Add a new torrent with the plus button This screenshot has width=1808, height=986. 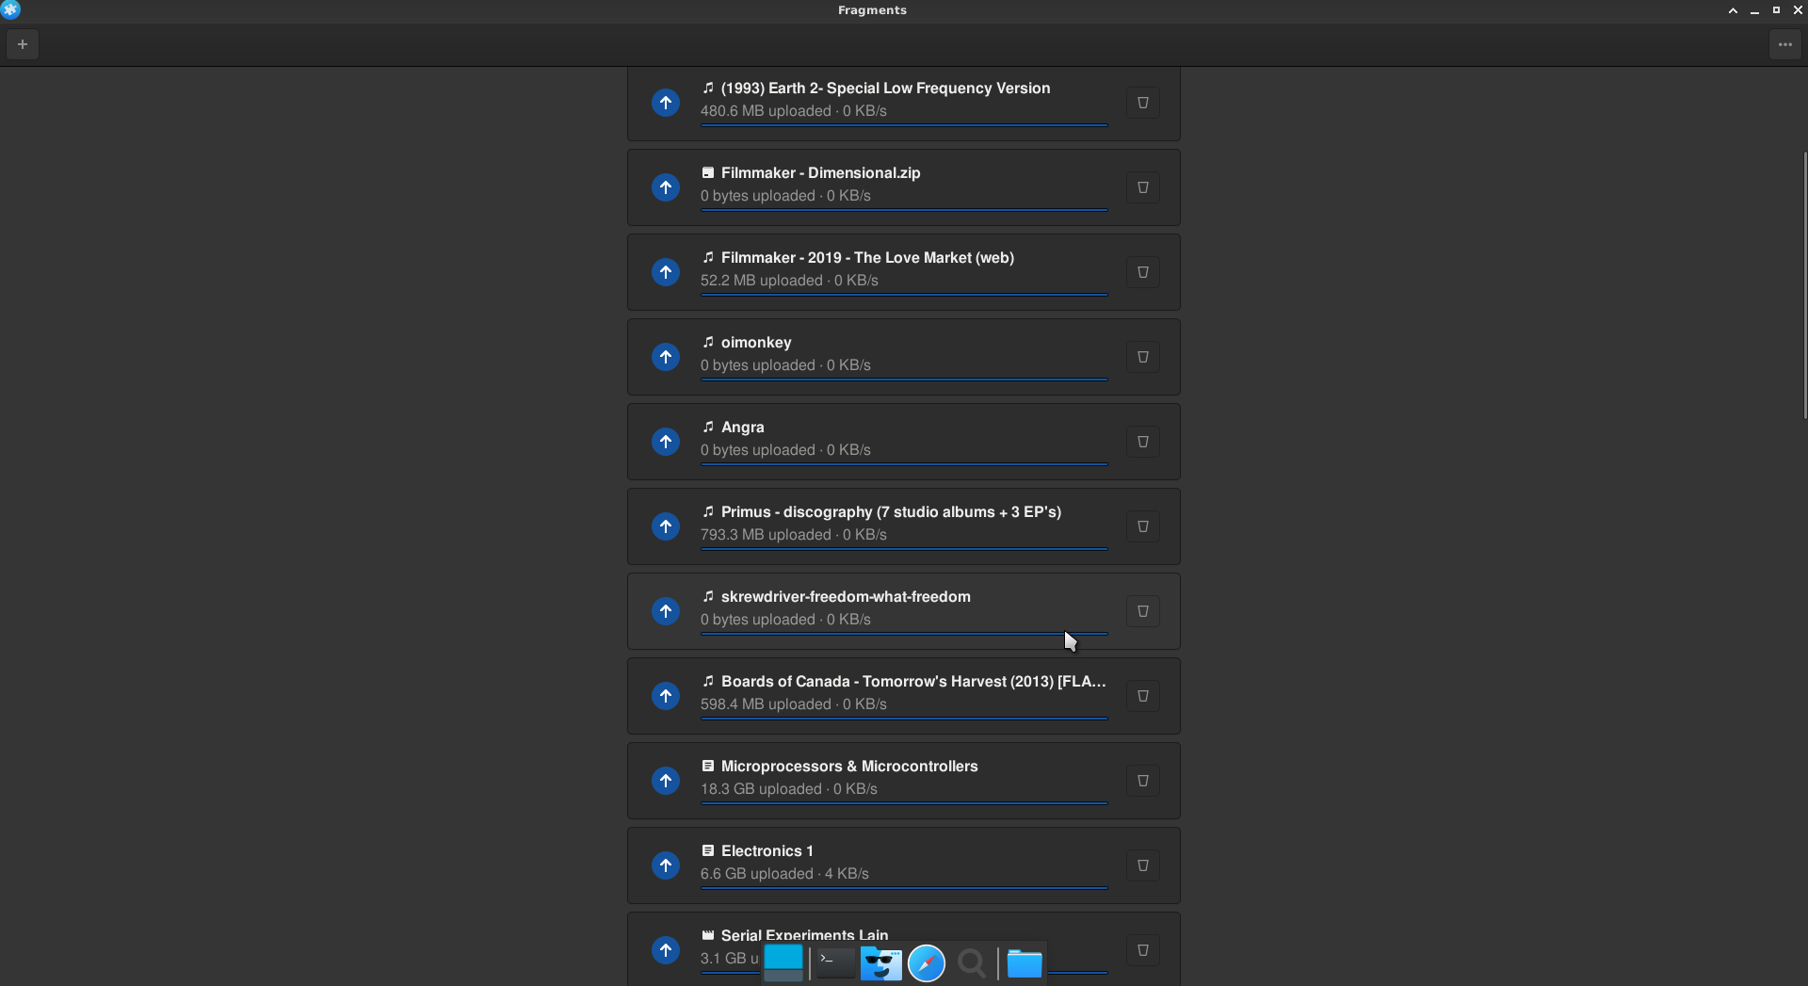pyautogui.click(x=23, y=44)
